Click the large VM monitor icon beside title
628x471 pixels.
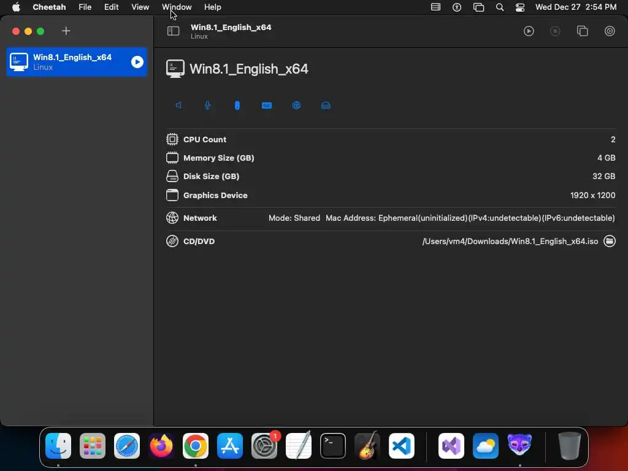click(x=175, y=69)
